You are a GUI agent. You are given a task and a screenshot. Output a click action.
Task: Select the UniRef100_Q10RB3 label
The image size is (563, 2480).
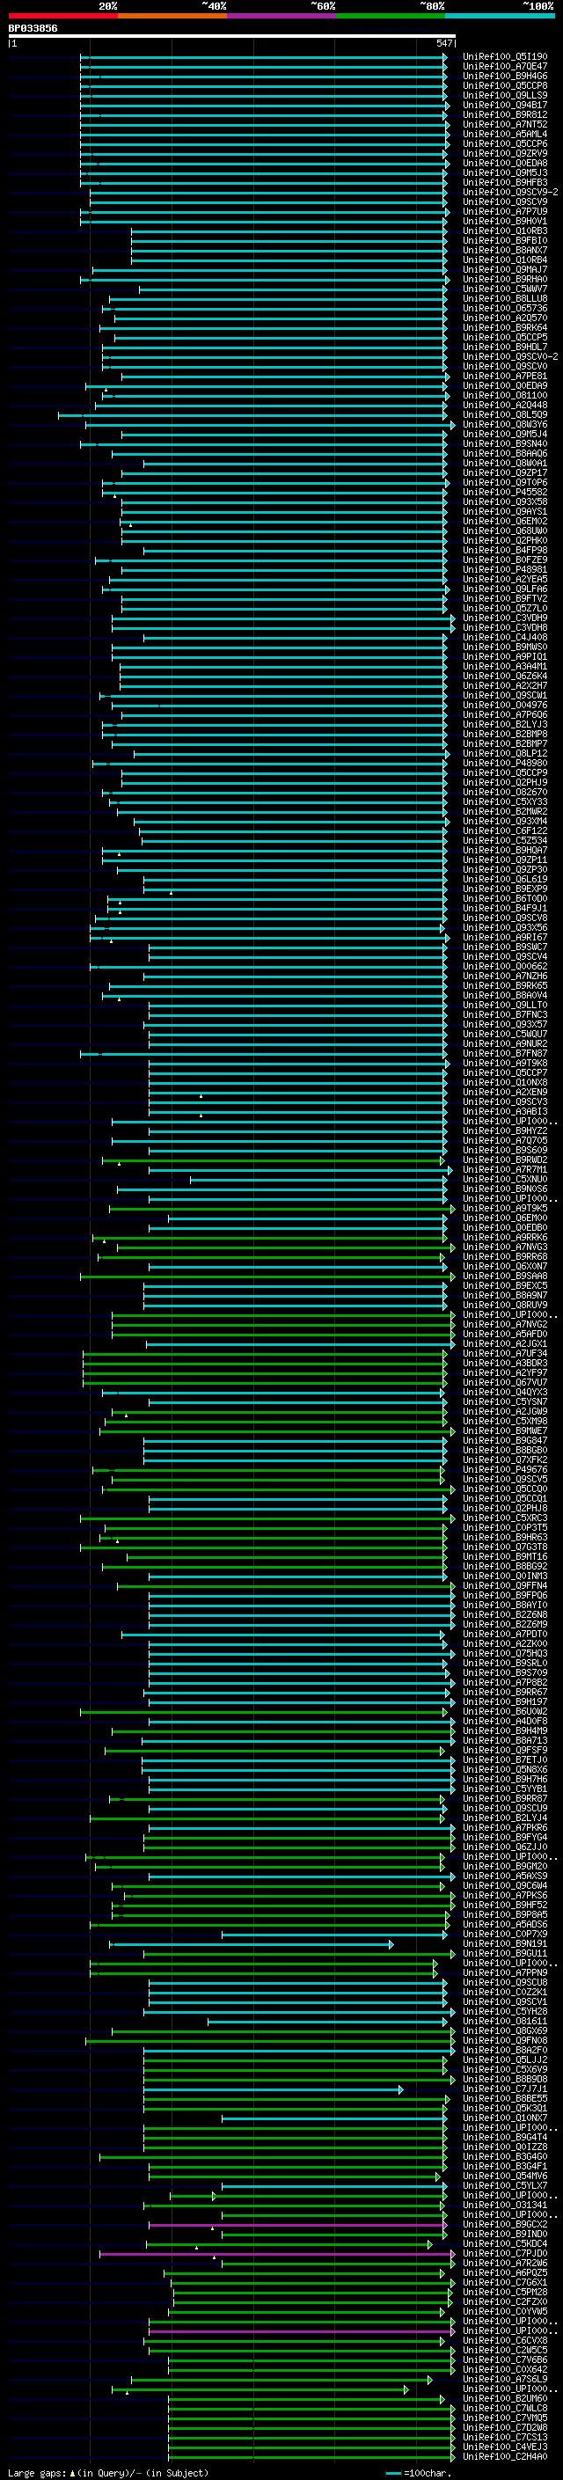[504, 231]
